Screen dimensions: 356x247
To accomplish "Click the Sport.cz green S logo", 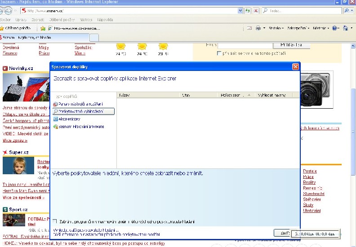I will tap(5, 209).
